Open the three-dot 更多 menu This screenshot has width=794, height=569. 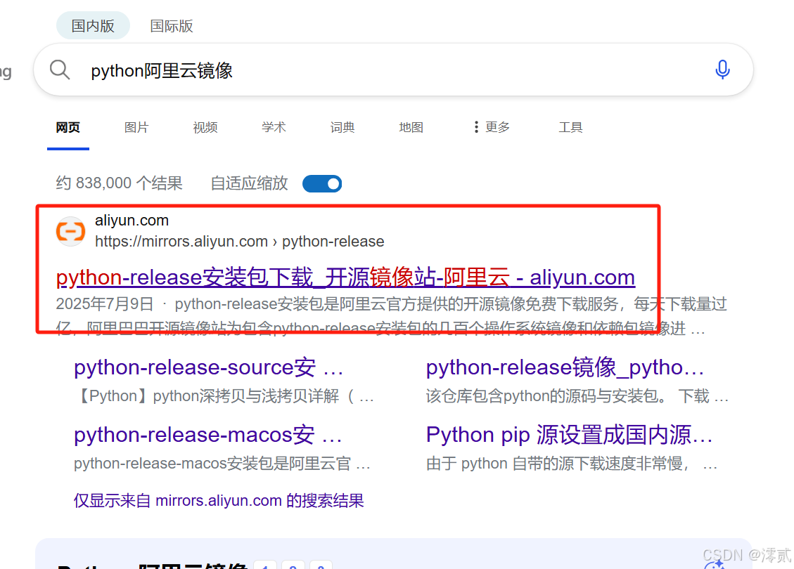pos(491,127)
